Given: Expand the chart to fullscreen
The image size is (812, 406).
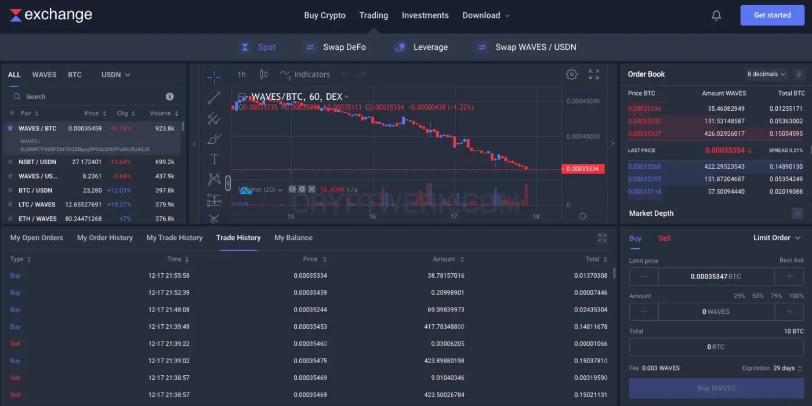Looking at the screenshot, I should (594, 74).
